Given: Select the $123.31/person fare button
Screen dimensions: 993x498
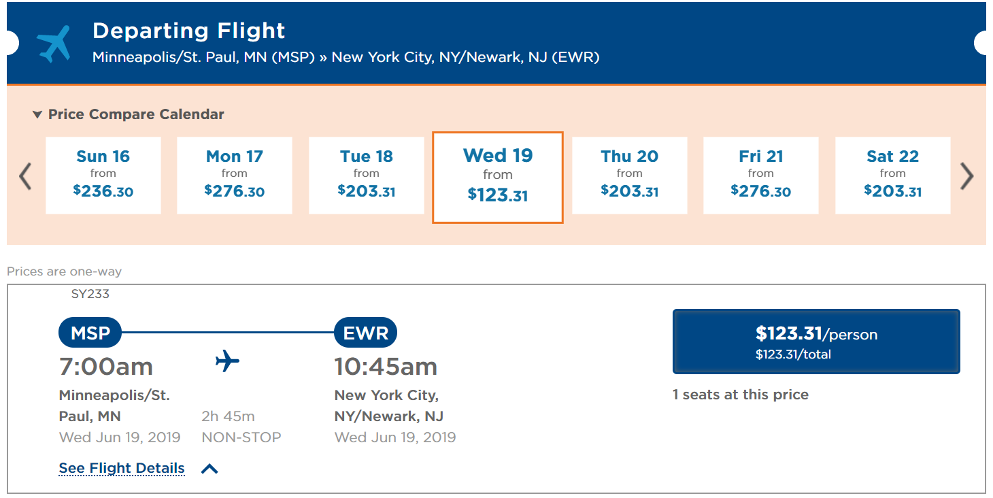Looking at the screenshot, I should 816,342.
